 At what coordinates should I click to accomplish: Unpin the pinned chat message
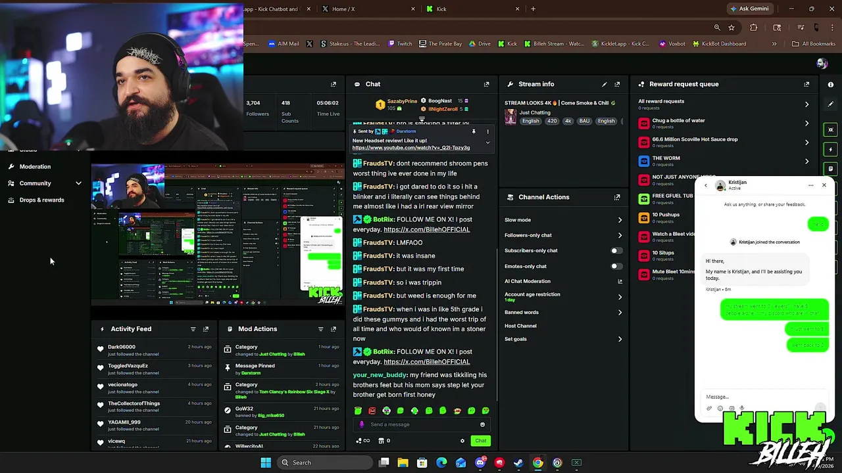(x=474, y=131)
